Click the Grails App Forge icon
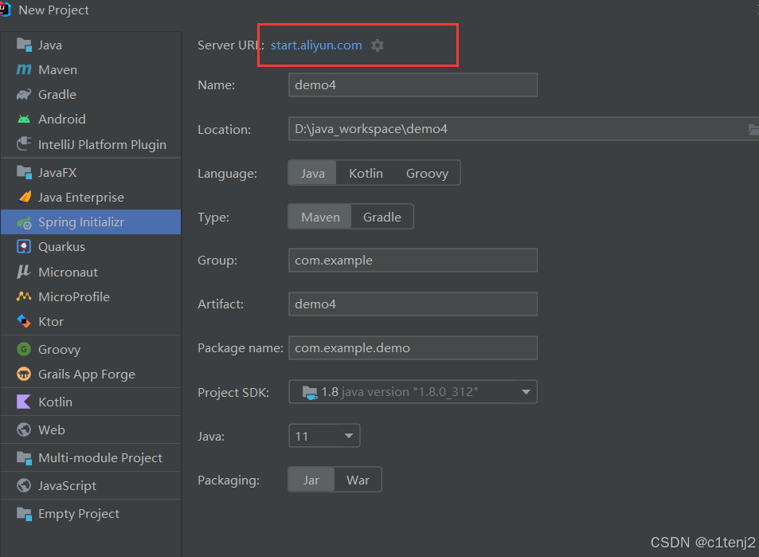Image resolution: width=759 pixels, height=557 pixels. click(24, 374)
